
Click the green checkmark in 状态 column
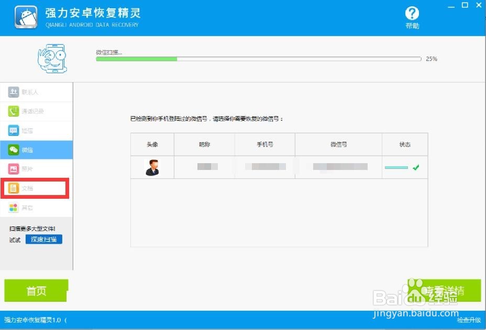(416, 167)
